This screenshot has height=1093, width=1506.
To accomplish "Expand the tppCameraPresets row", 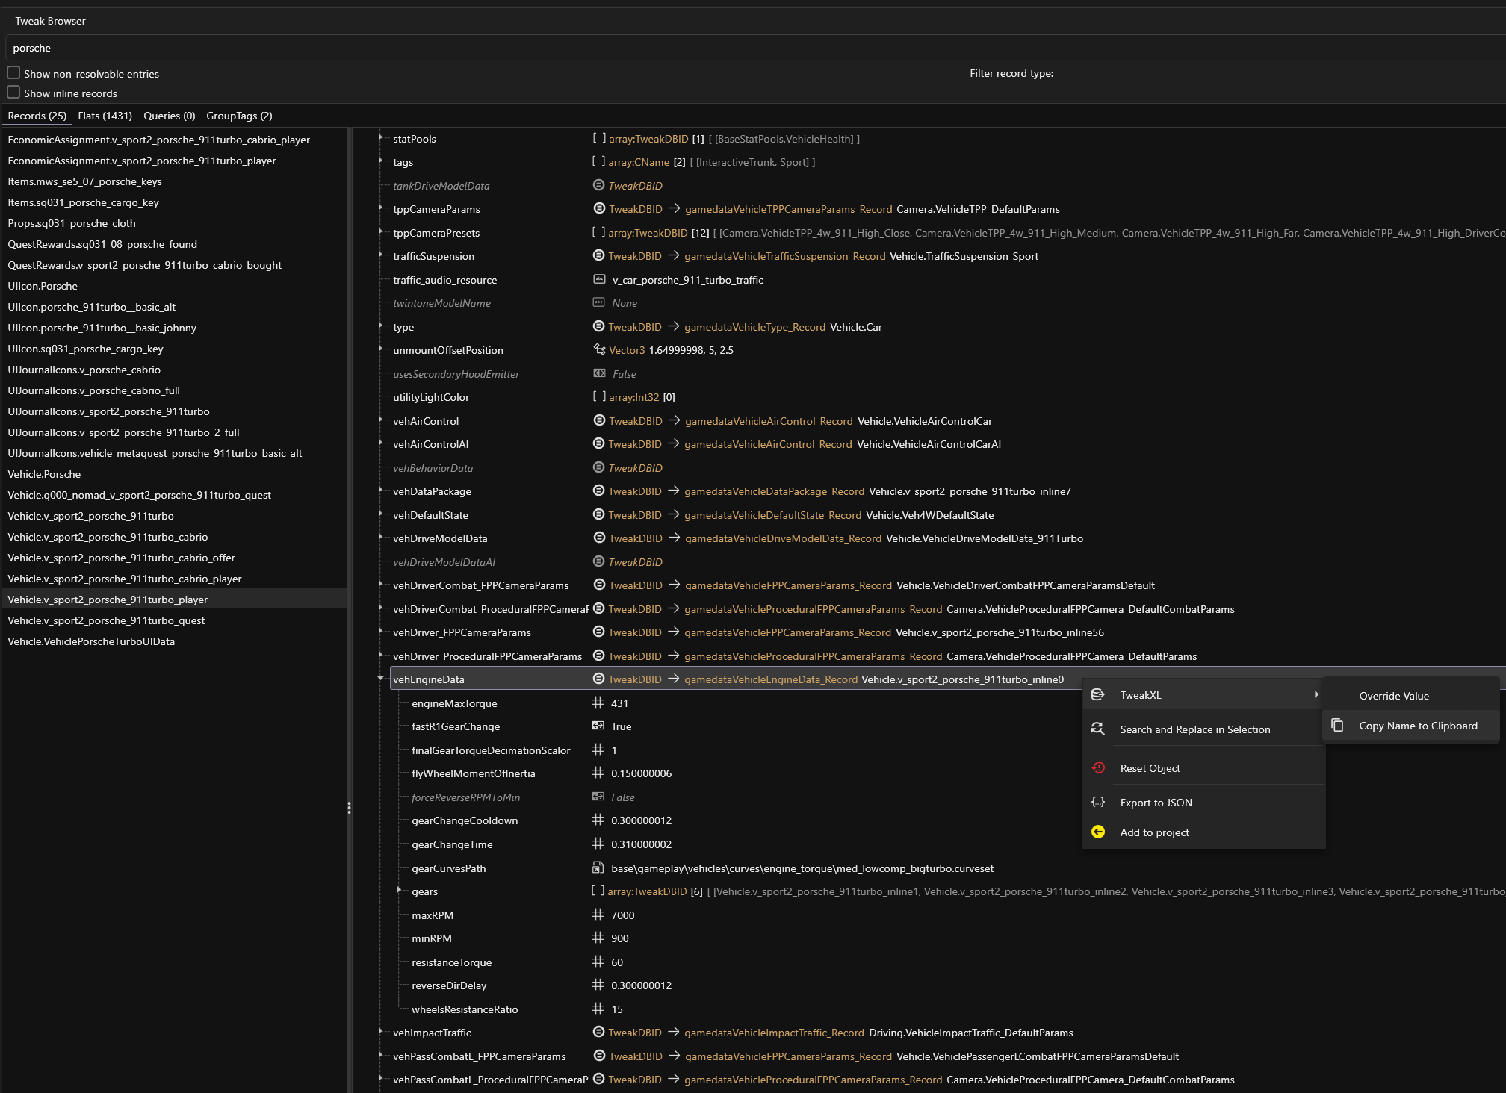I will click(x=380, y=232).
